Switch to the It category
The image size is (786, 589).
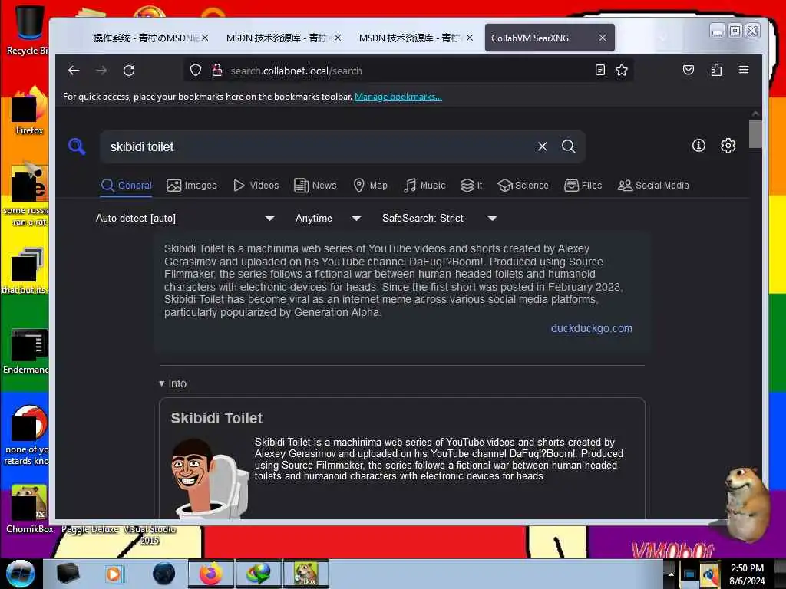471,186
